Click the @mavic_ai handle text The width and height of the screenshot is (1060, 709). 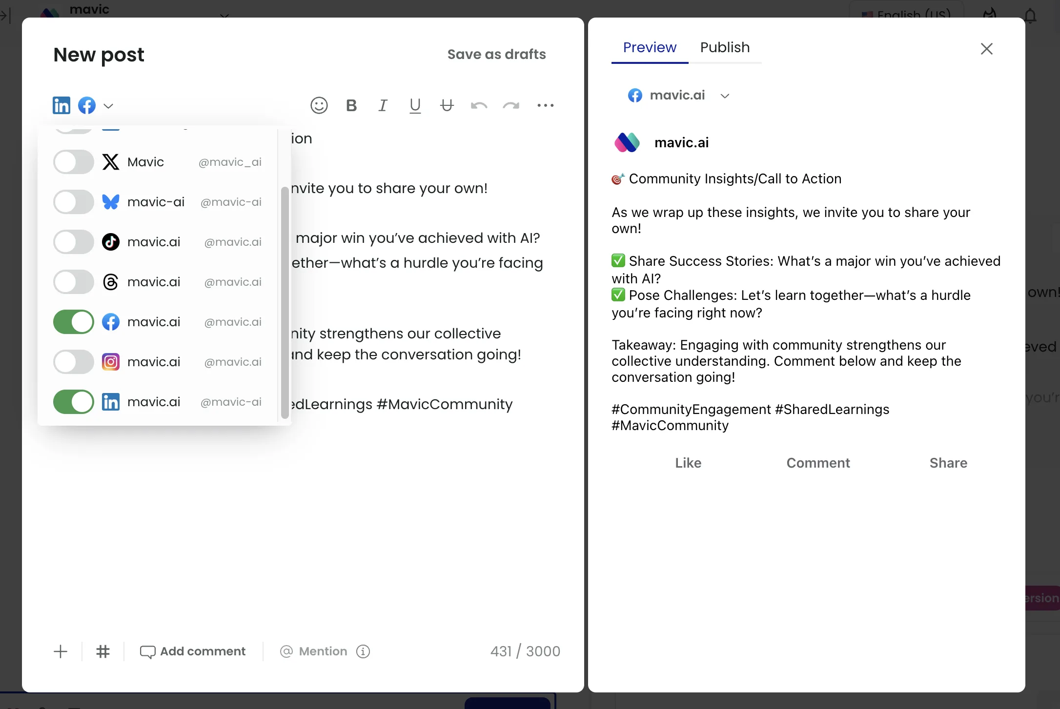tap(230, 162)
